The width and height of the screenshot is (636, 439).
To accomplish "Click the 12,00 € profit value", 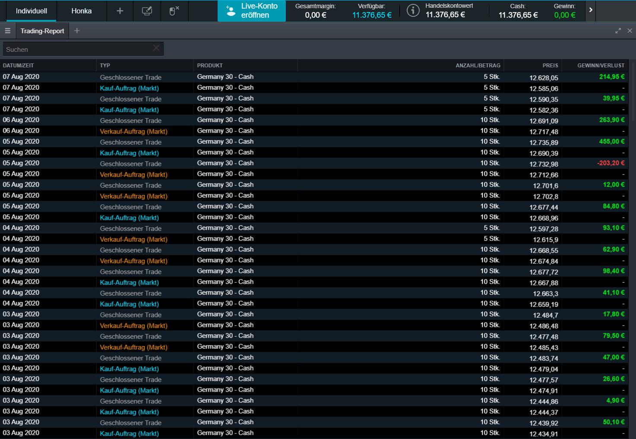I will point(614,185).
